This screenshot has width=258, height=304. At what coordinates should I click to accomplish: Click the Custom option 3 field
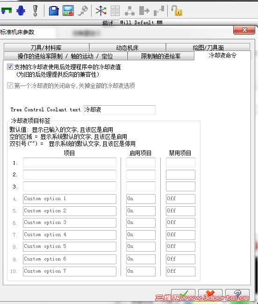(x=70, y=223)
